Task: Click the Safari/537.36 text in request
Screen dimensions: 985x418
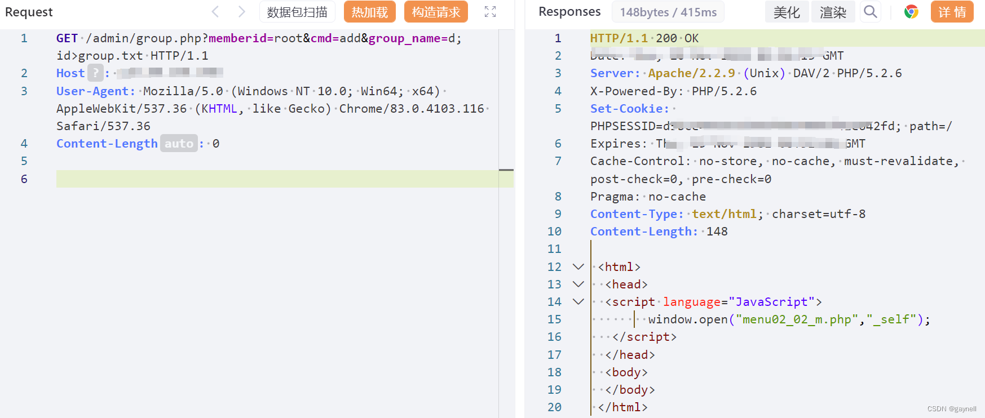Action: tap(103, 126)
